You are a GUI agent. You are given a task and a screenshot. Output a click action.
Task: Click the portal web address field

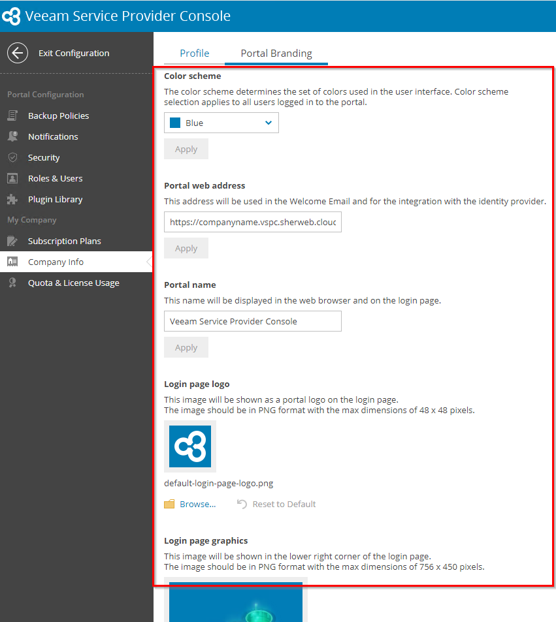[x=253, y=222]
